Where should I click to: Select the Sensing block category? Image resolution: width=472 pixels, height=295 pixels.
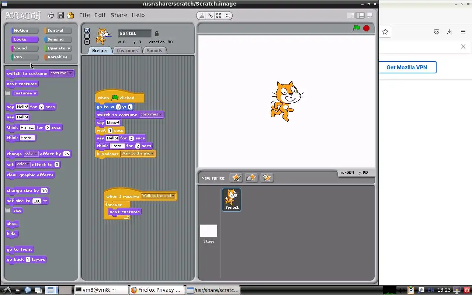point(58,39)
